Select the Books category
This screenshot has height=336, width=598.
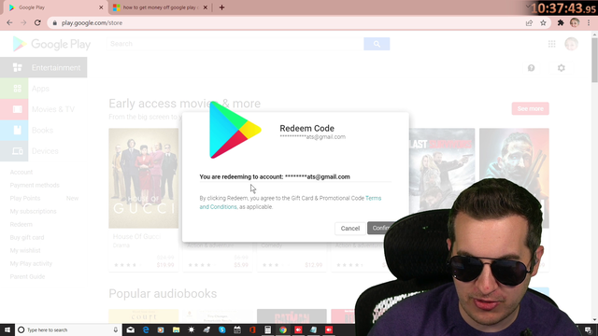[44, 131]
